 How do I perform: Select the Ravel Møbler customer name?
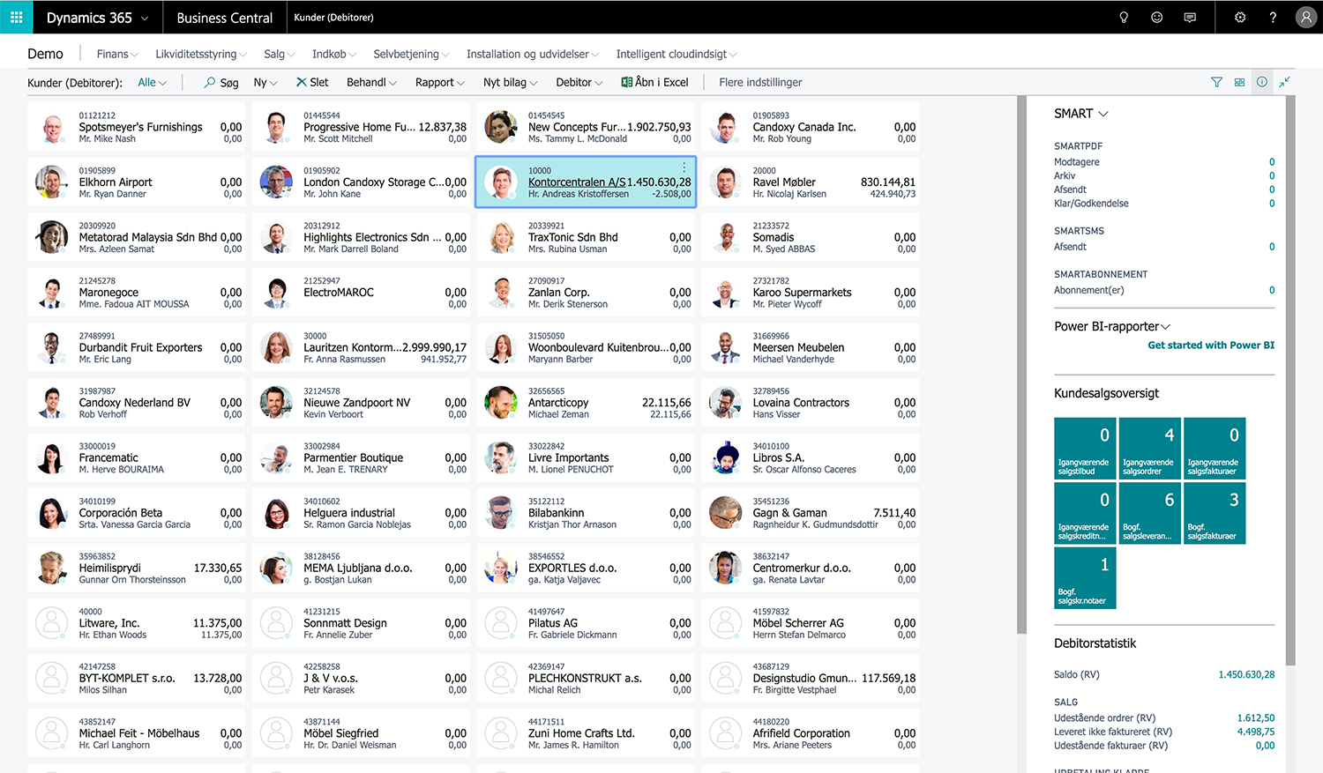pyautogui.click(x=784, y=182)
